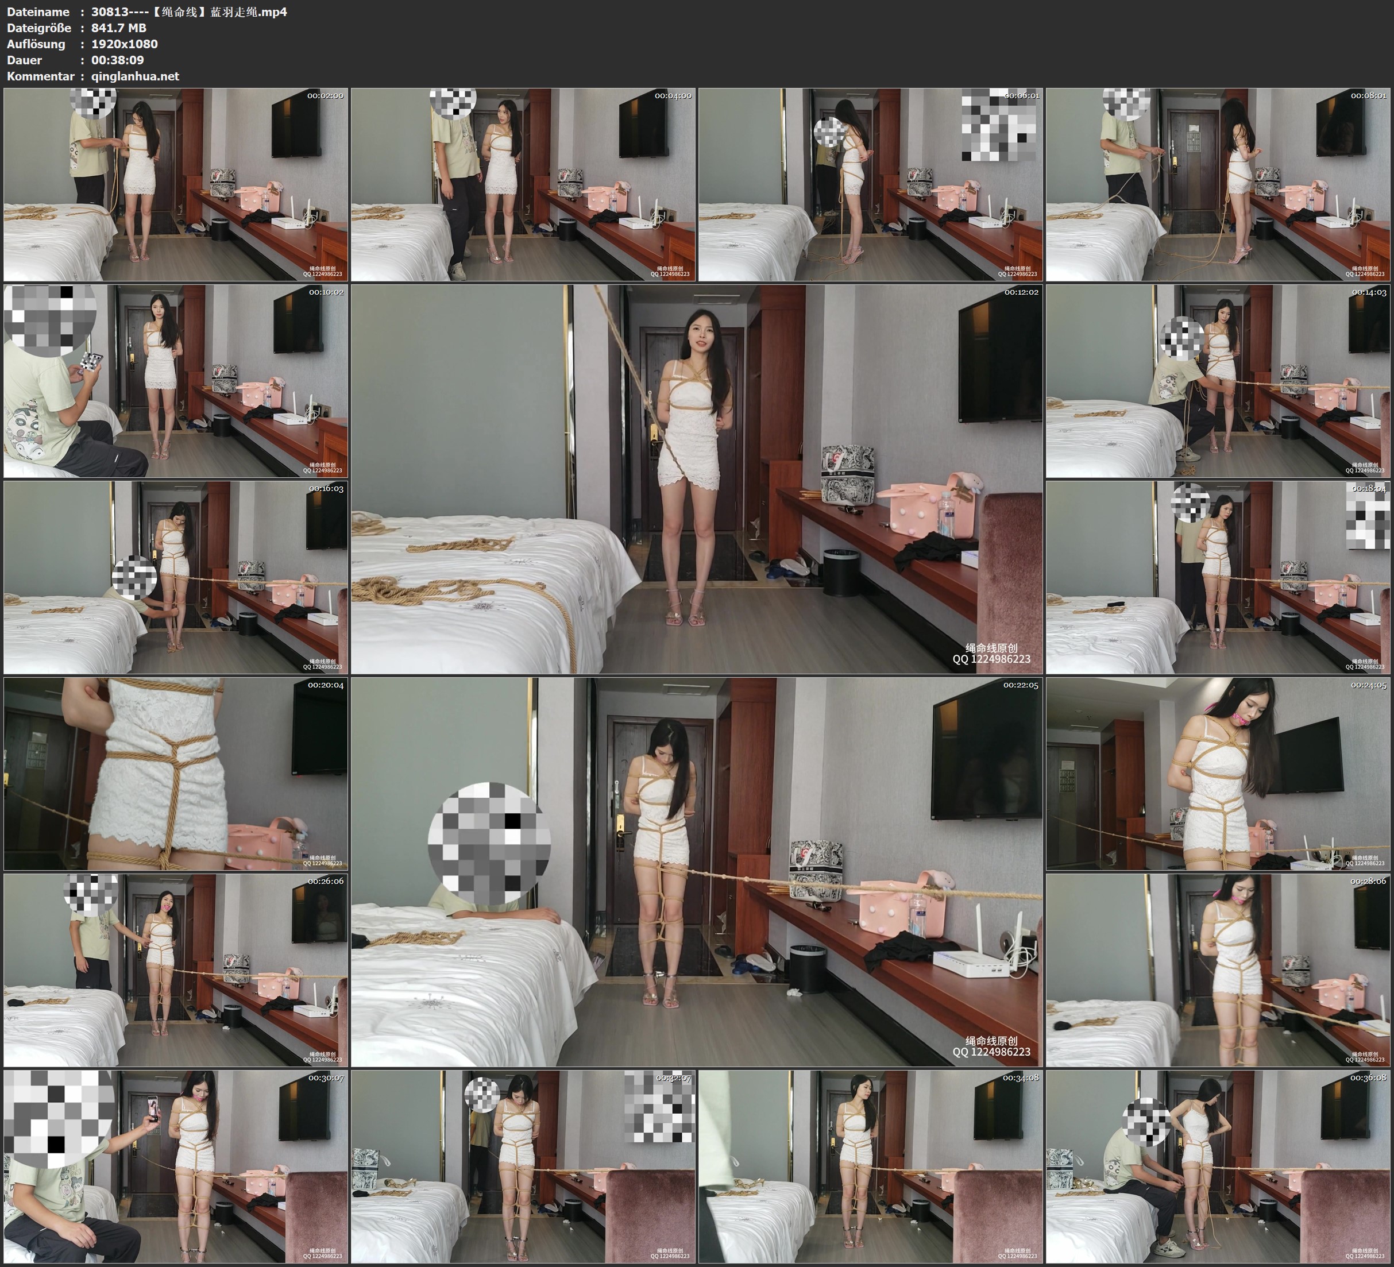The width and height of the screenshot is (1394, 1267).
Task: Select the frame at timestamp 00:16:03
Action: coord(176,577)
